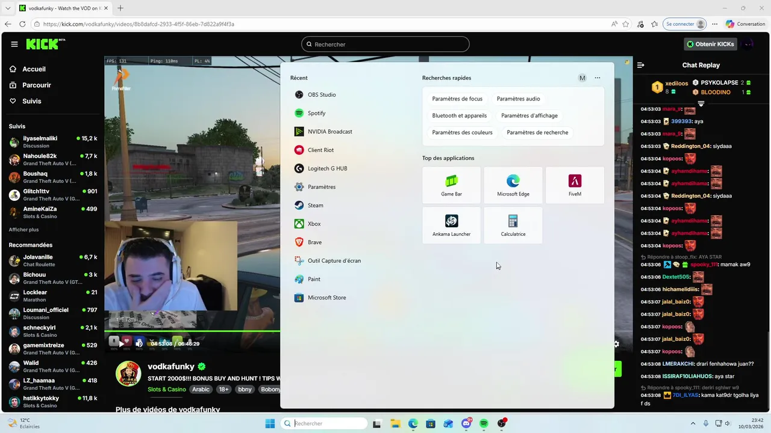Select Paramètres d'affichage quick search
The image size is (771, 433).
pos(529,115)
